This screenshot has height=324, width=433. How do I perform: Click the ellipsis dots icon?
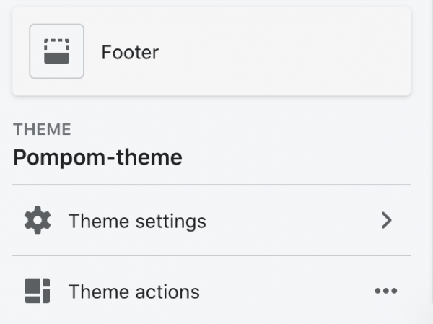[386, 291]
